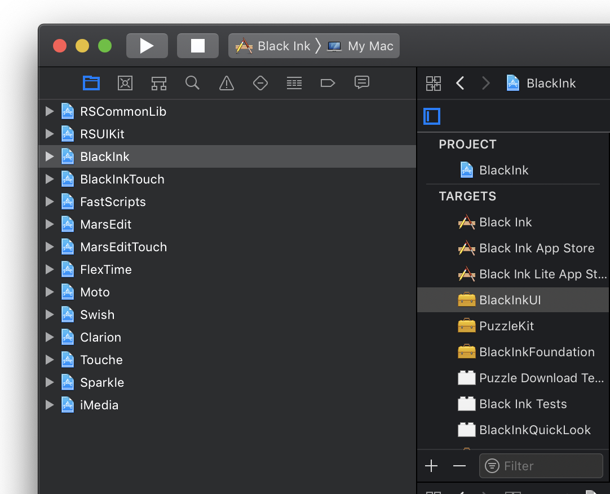Viewport: 610px width, 494px height.
Task: Select the Black Ink Tests target
Action: click(514, 404)
